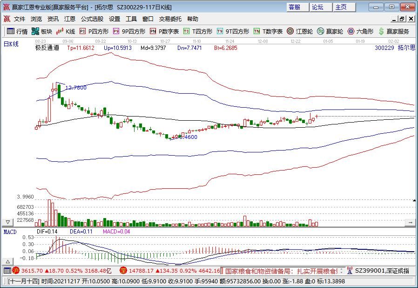Open the P数字表 tool icon
This screenshot has width=418, height=288.
153,31
